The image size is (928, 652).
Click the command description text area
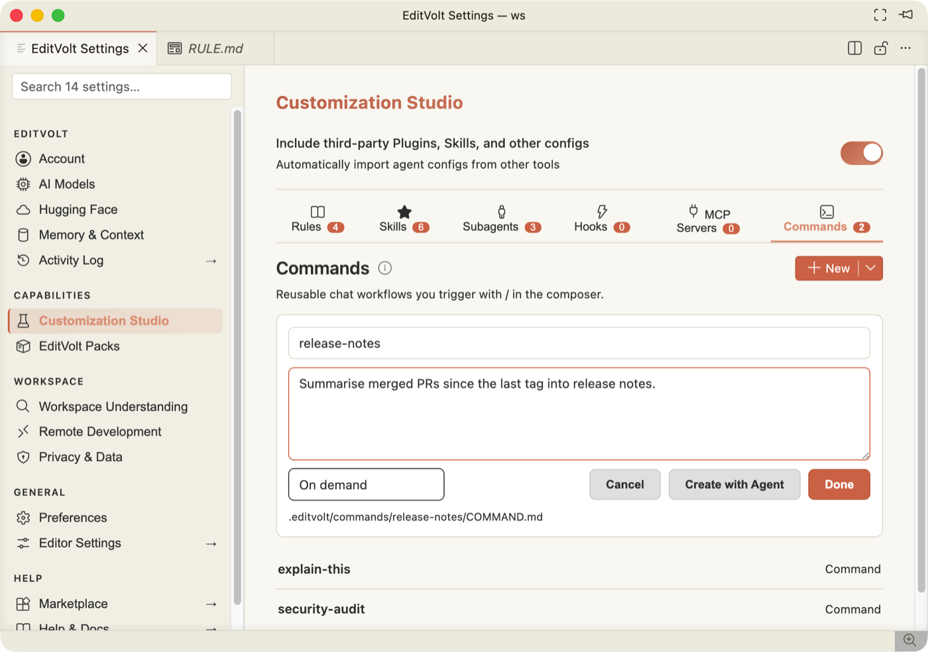point(579,413)
